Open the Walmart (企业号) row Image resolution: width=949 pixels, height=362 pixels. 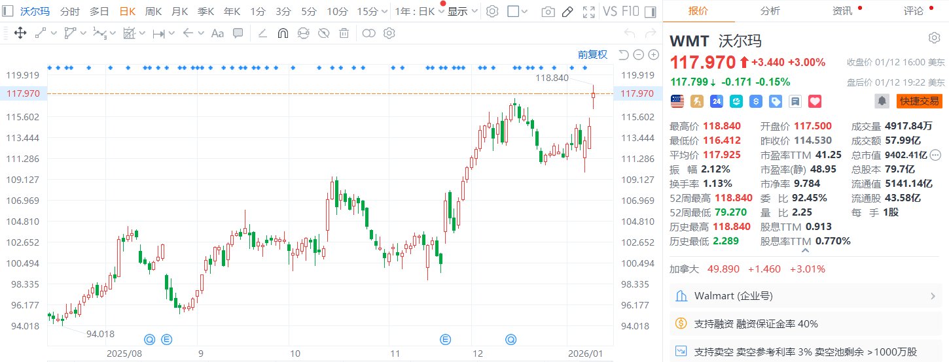click(x=806, y=297)
